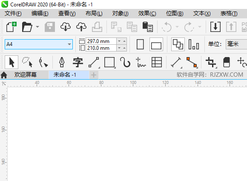Viewport: 247px width, 181px height.
Task: Set landscape page orientation
Action: [156, 44]
